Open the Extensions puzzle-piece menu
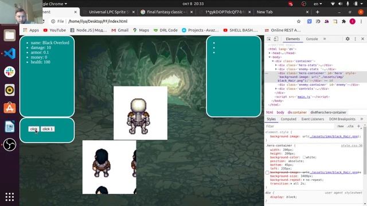Viewport: 367px width, 206px height. 343,22
